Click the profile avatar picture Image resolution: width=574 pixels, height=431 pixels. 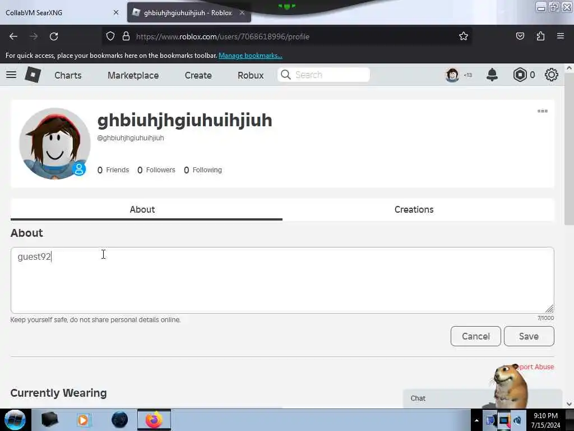click(x=54, y=143)
